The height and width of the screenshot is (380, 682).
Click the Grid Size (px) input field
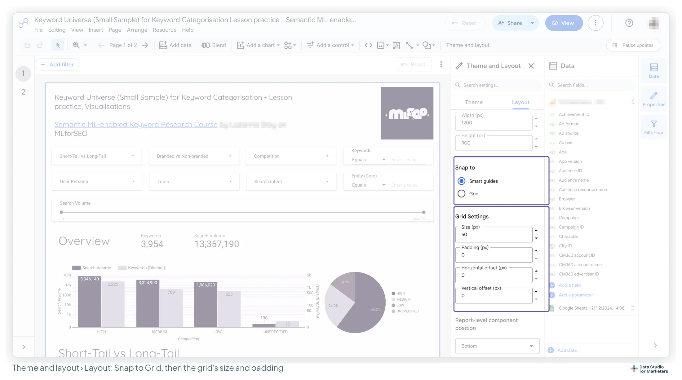pos(494,235)
